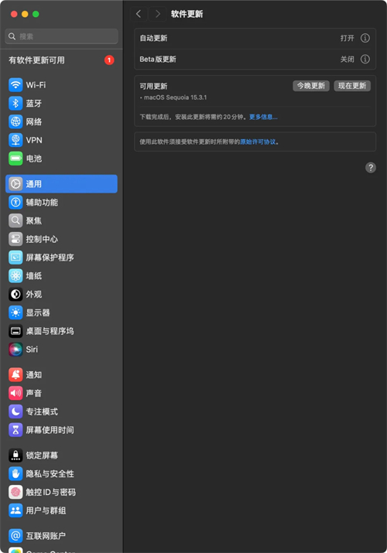
Task: Open Siri settings
Action: coord(61,349)
